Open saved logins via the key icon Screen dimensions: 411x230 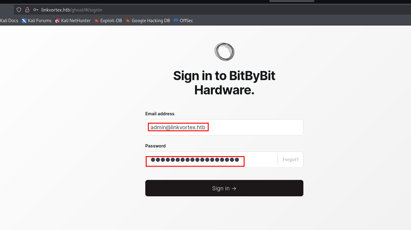click(x=36, y=9)
